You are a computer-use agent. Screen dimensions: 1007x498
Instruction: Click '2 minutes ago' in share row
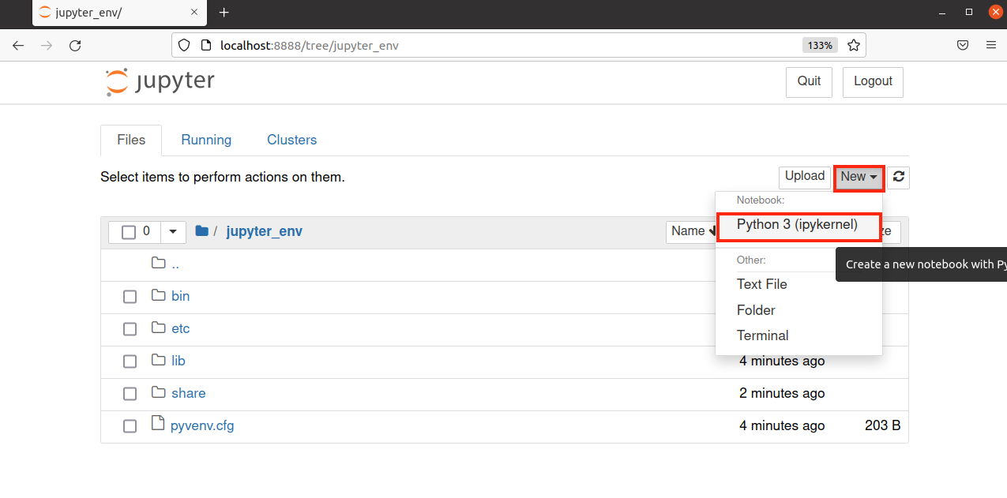pos(782,394)
